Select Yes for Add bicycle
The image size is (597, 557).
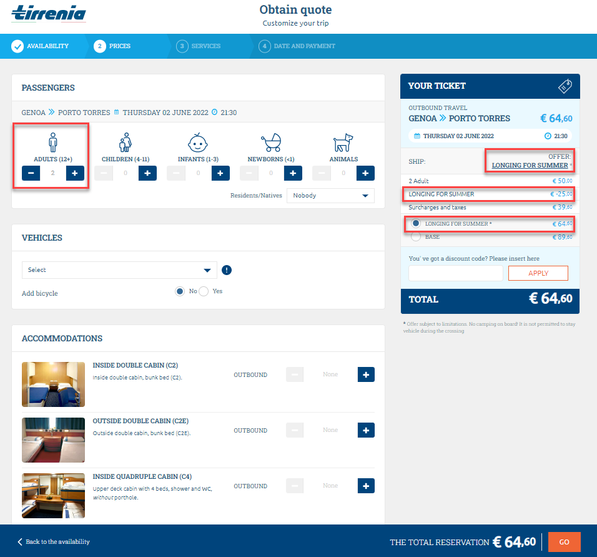click(204, 291)
